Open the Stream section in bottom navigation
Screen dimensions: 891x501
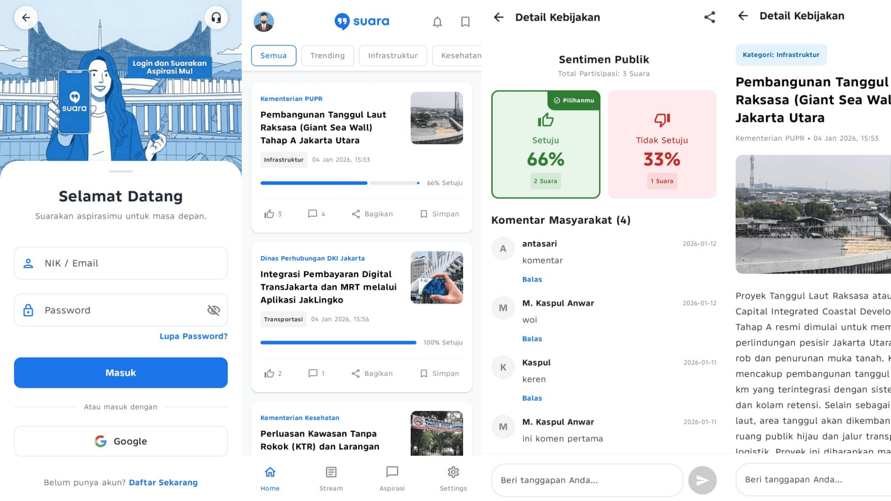pos(331,478)
